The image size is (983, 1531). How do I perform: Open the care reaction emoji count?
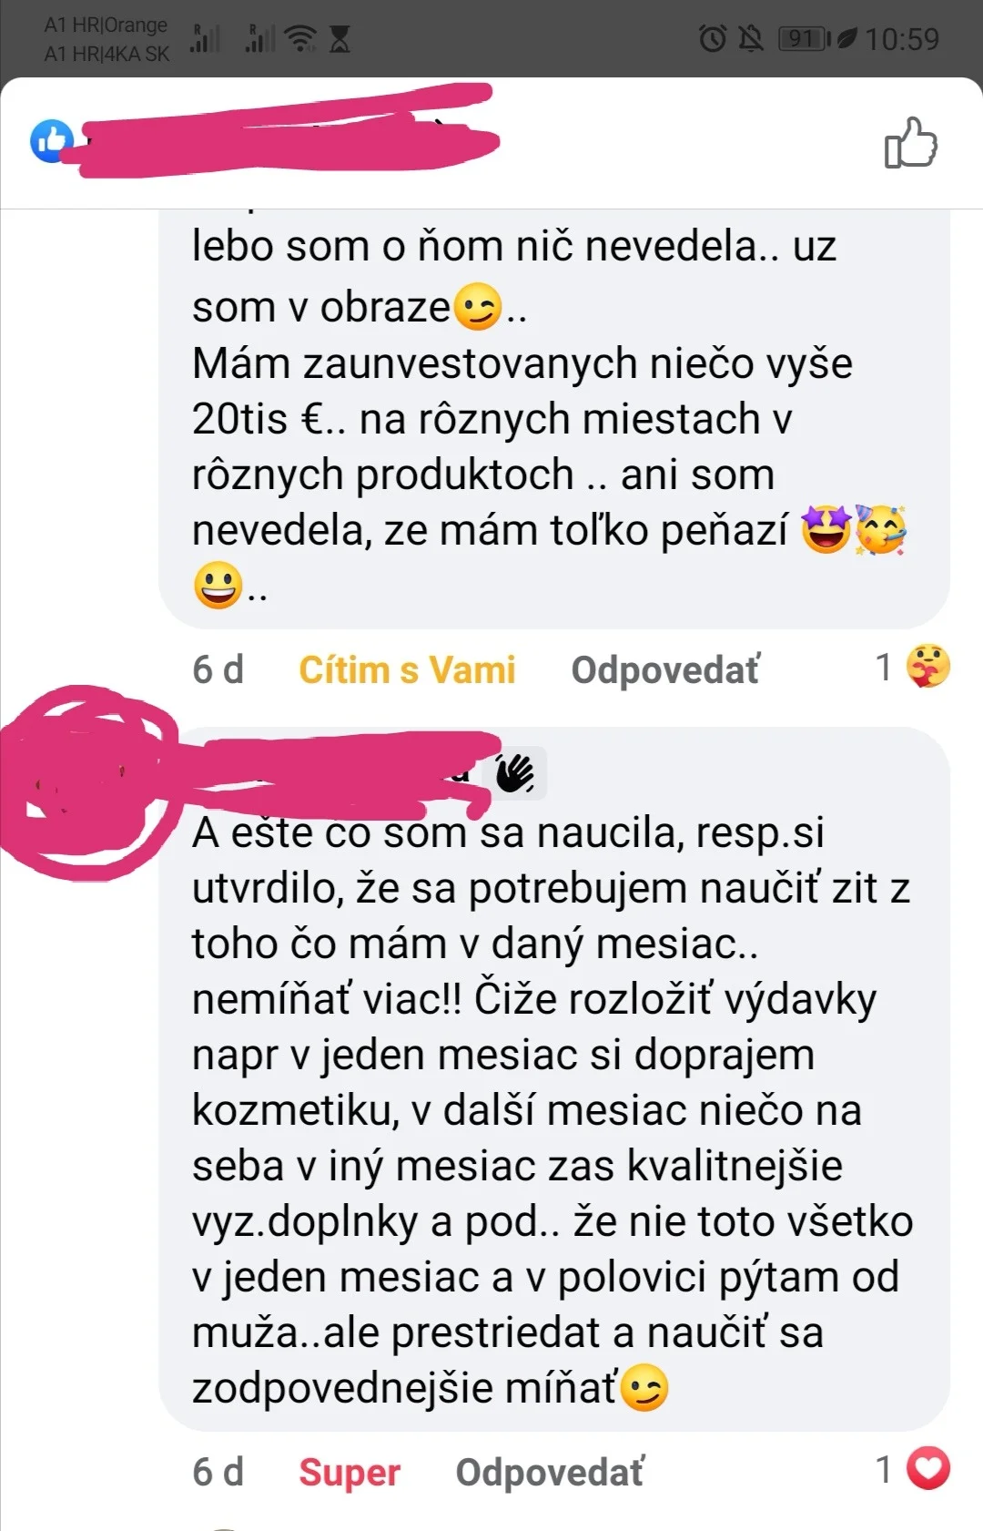[x=913, y=667]
